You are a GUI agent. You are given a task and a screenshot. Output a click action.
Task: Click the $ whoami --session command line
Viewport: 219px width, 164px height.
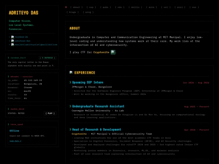coord(20,77)
